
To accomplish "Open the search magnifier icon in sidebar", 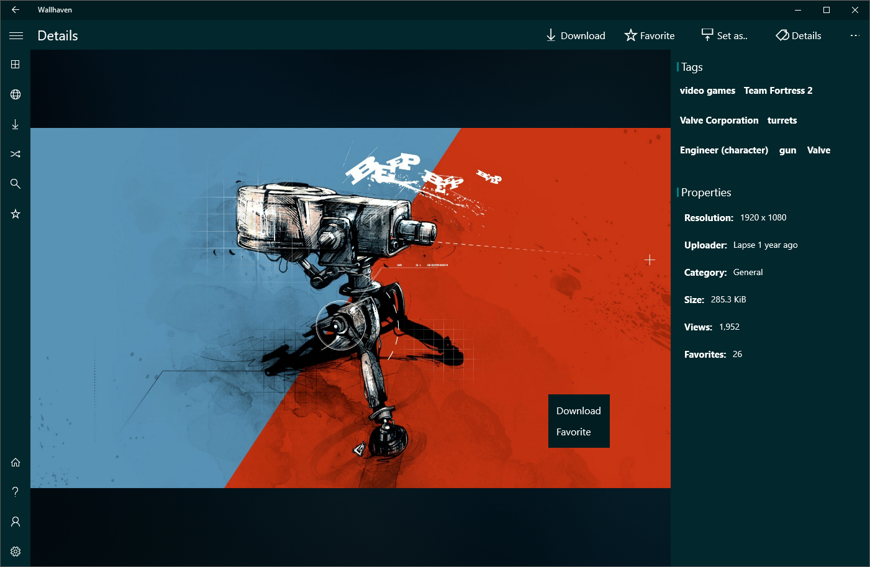I will pos(16,184).
